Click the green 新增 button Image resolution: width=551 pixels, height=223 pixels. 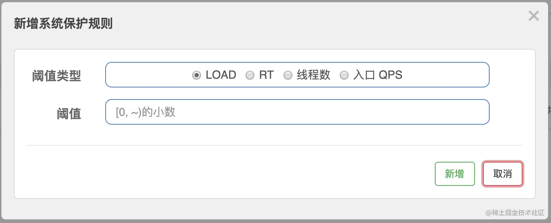point(455,174)
